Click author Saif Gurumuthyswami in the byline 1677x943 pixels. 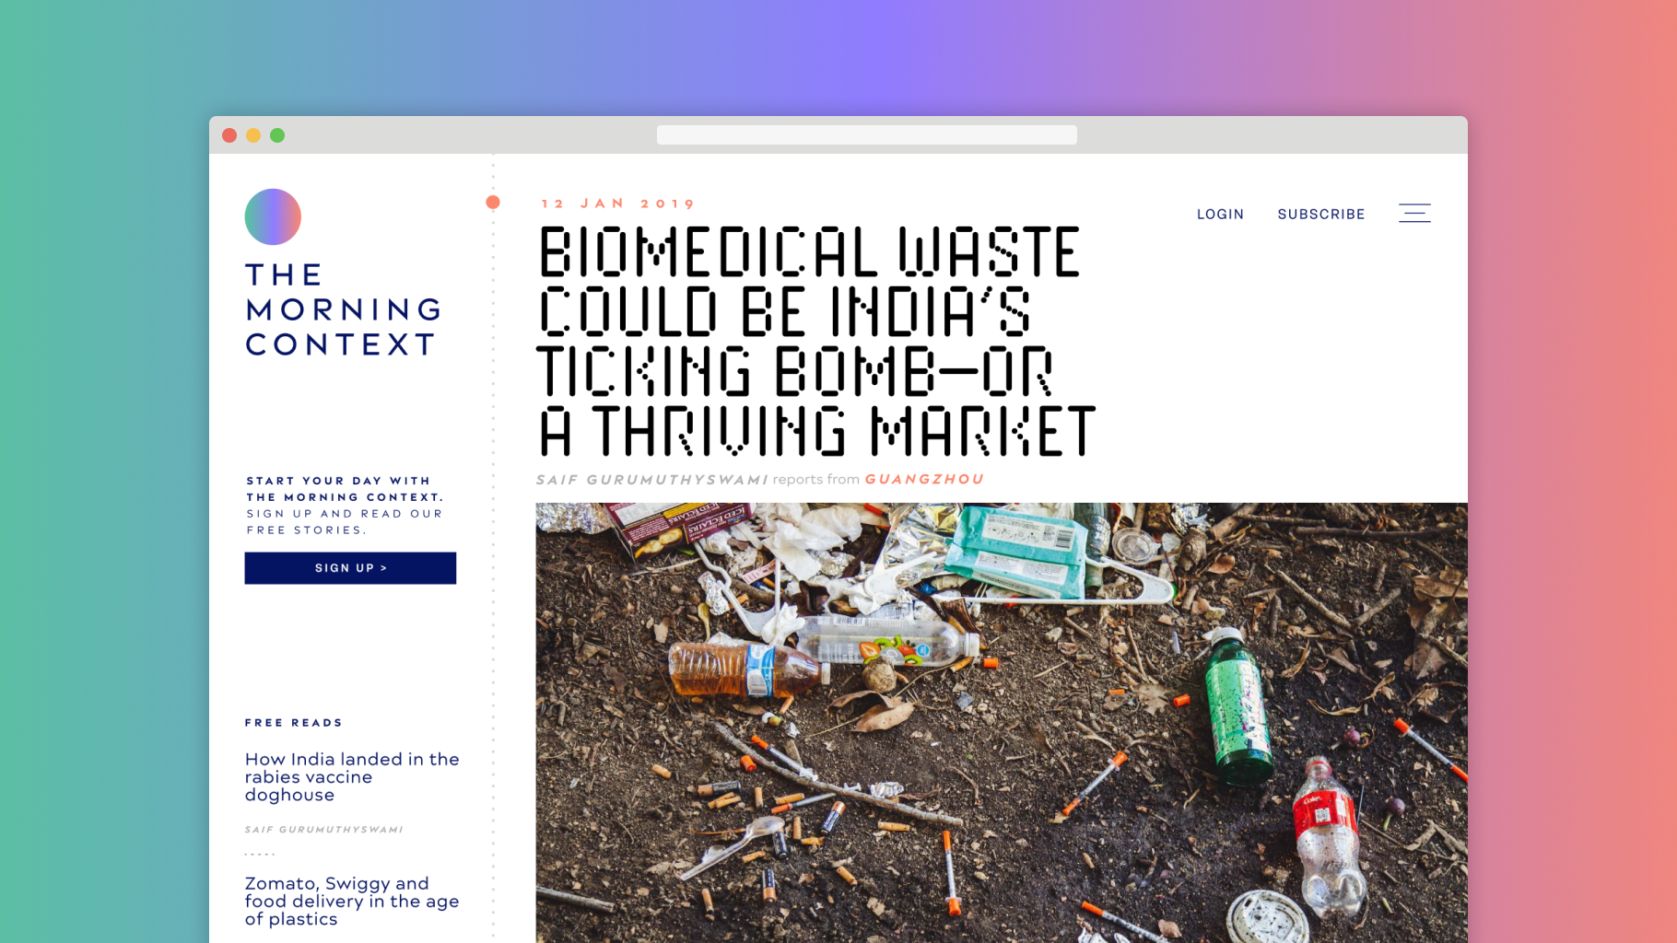point(651,480)
